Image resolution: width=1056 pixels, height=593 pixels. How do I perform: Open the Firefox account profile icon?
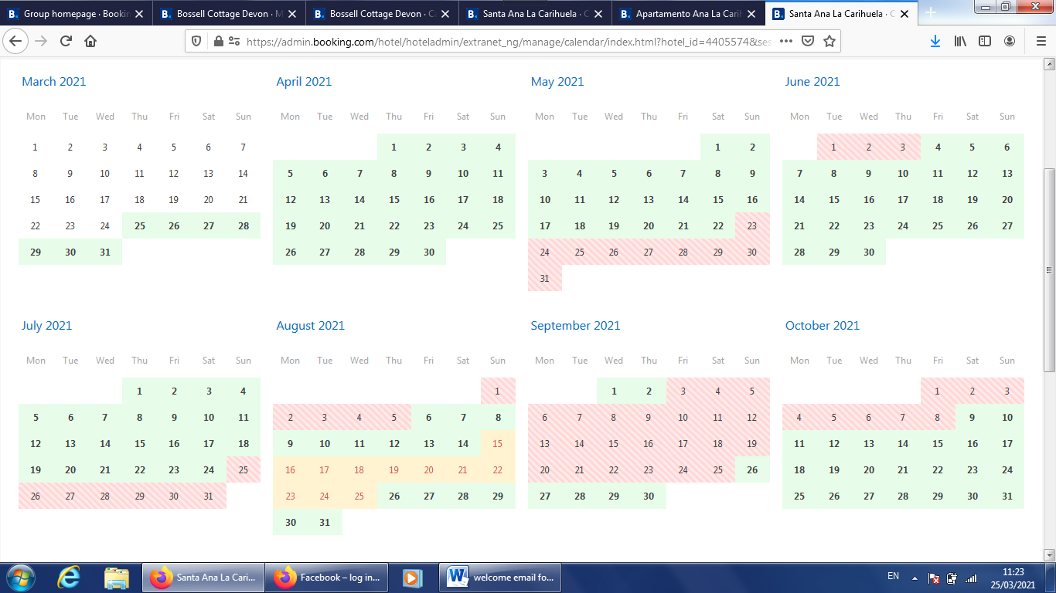[x=1010, y=42]
